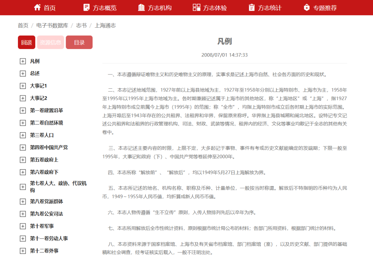Open 第七卷人大、政协、代议机构 in the tree
The width and height of the screenshot is (373, 256).
tap(58, 187)
